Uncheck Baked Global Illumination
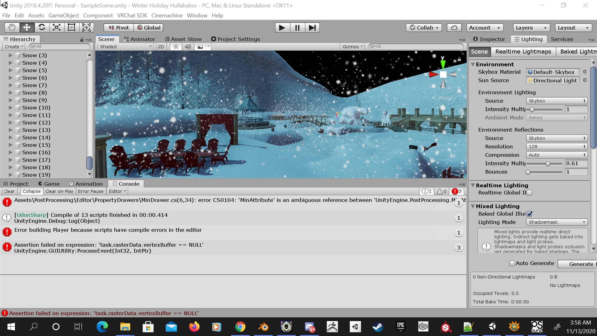This screenshot has height=336, width=597. pyautogui.click(x=530, y=214)
